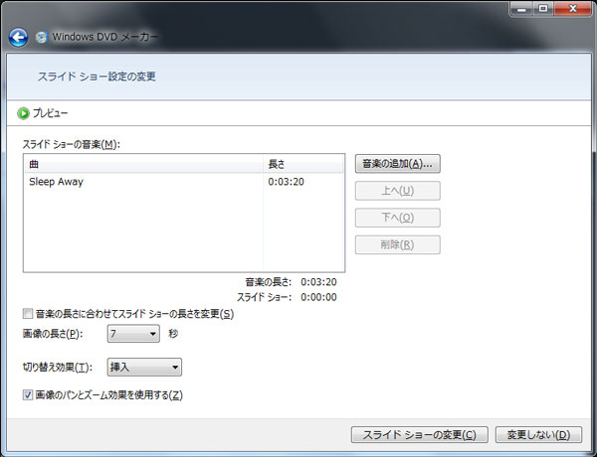Click スライドショーの変更(C) button
The height and width of the screenshot is (457, 597).
click(x=419, y=434)
